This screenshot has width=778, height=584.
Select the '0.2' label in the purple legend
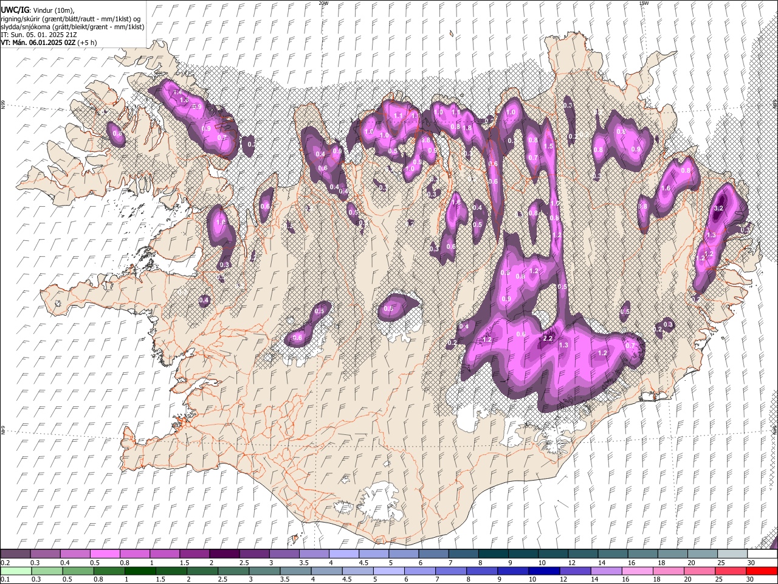5,563
